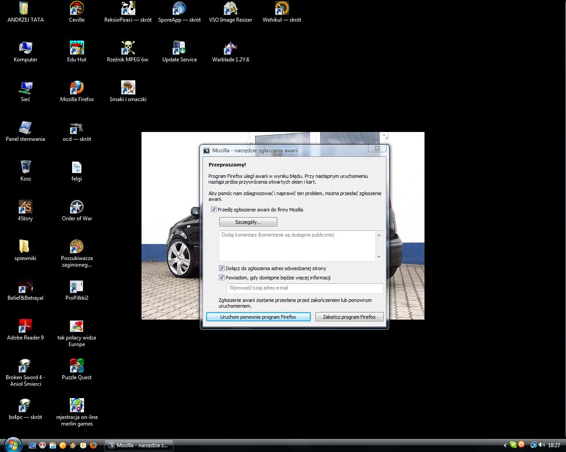Screen dimensions: 566x452
Task: Click the comment box scroll-down arrow
Action: click(379, 257)
